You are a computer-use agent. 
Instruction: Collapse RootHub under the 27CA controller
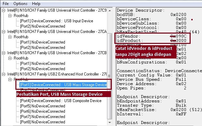pos(10,37)
